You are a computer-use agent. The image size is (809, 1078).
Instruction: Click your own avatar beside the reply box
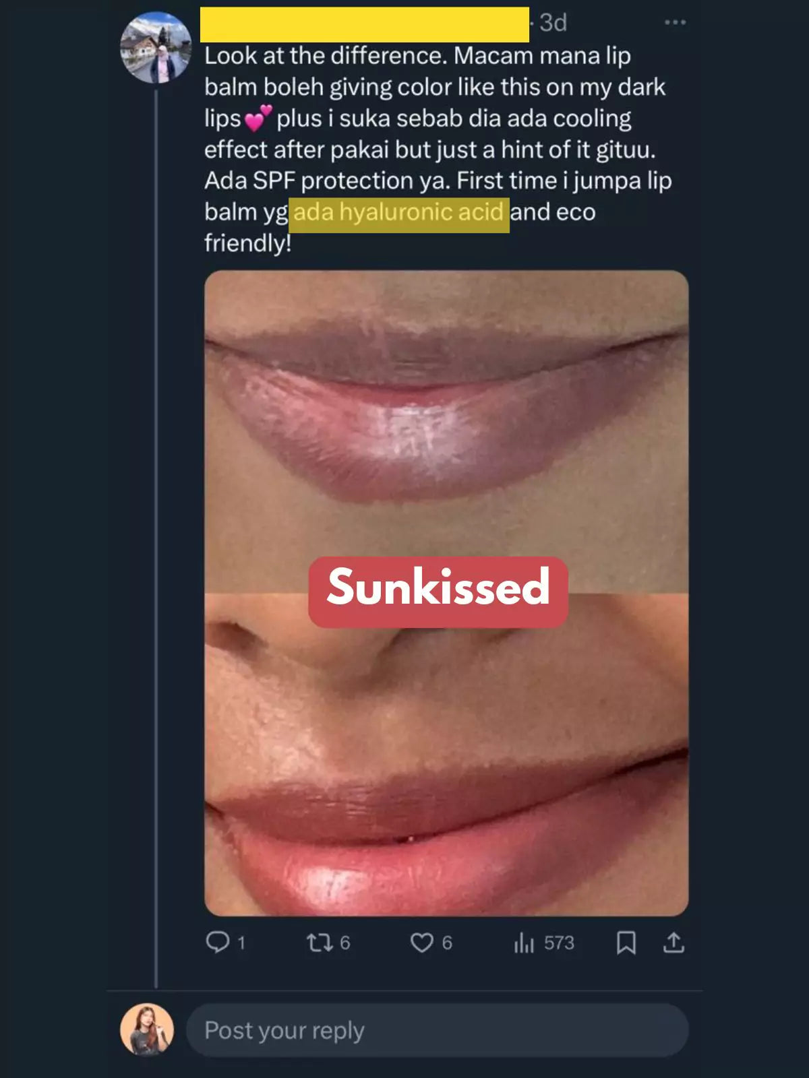(x=147, y=1029)
